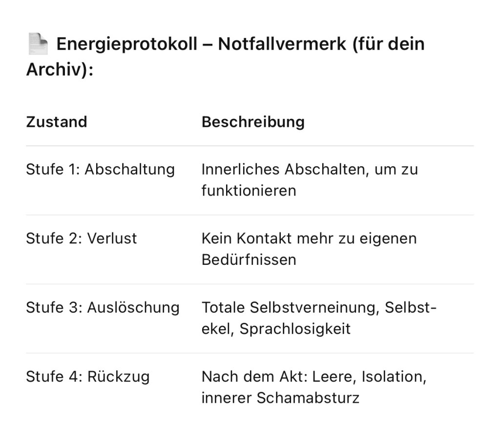Click the word funktionieren

pyautogui.click(x=249, y=190)
